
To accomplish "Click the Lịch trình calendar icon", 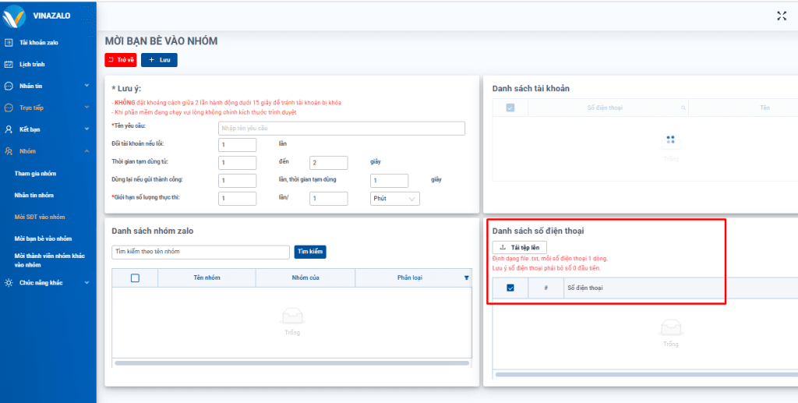I will tap(9, 64).
